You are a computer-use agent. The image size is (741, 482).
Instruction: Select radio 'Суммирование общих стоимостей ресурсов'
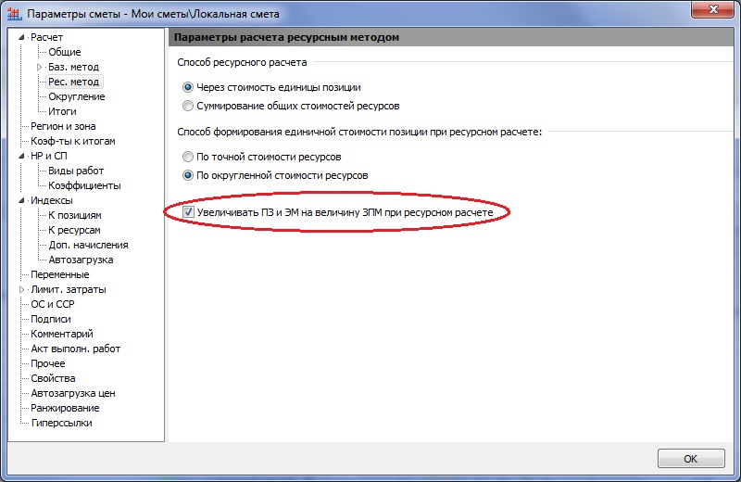click(189, 106)
